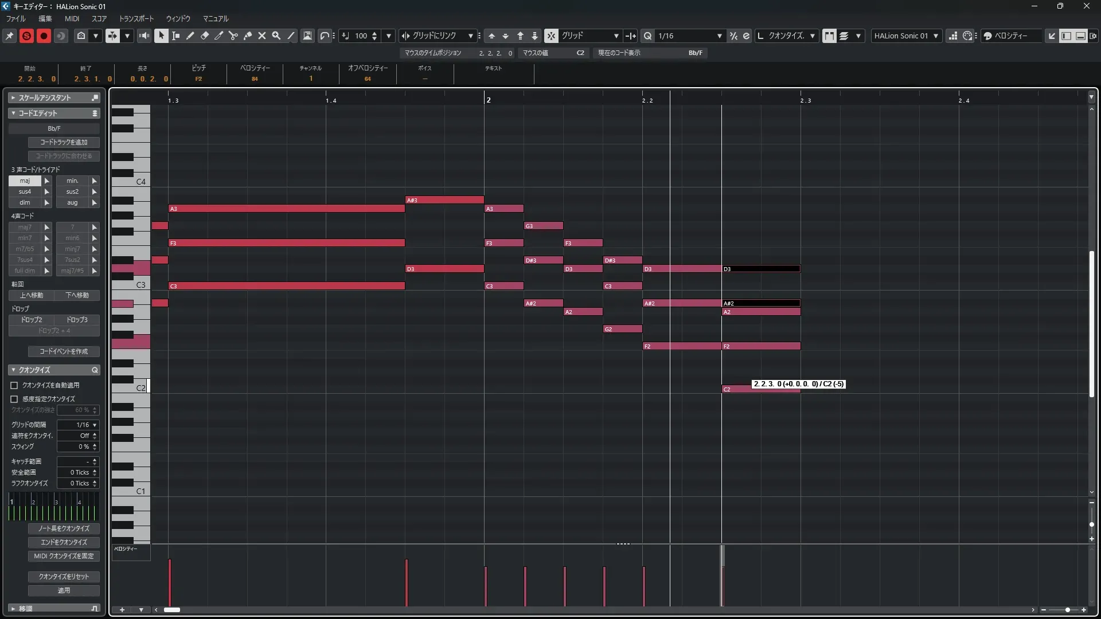Select the Glue tool

[x=248, y=36]
